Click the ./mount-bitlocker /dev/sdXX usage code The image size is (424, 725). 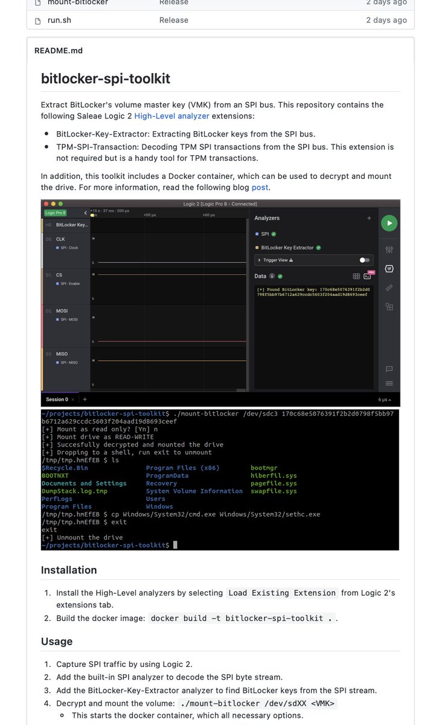coord(258,703)
